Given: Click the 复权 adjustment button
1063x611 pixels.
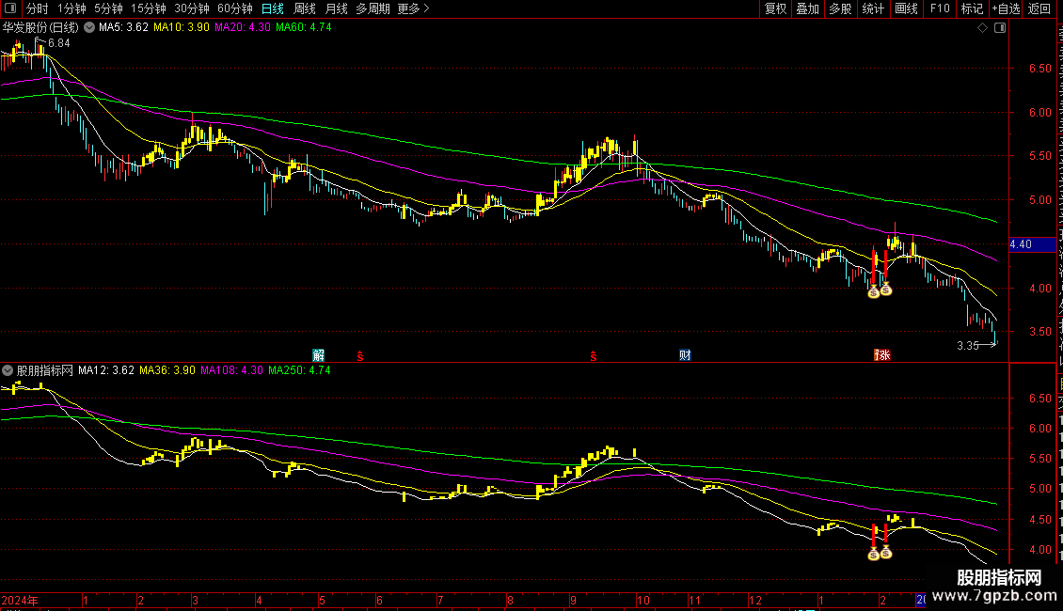Looking at the screenshot, I should tap(775, 8).
